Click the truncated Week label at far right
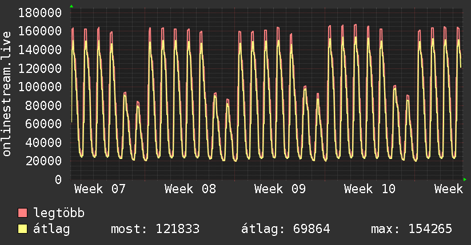The height and width of the screenshot is (245, 471). (448, 189)
